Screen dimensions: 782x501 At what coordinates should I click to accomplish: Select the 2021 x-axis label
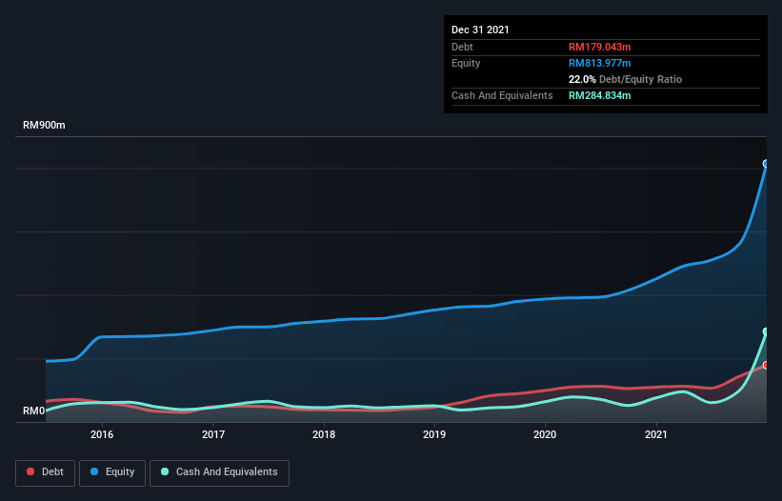(x=656, y=434)
